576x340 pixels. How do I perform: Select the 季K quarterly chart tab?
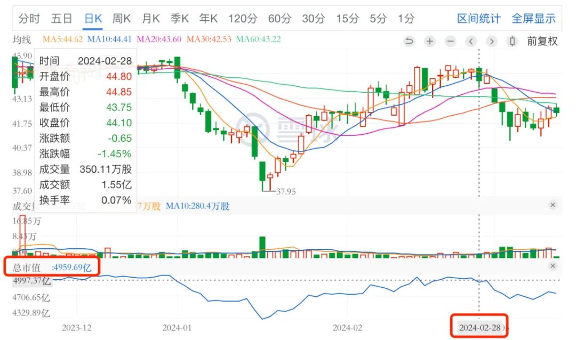tap(180, 19)
